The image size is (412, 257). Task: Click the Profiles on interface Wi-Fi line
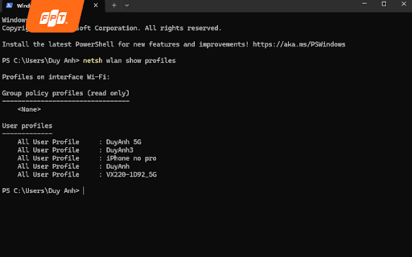[56, 77]
